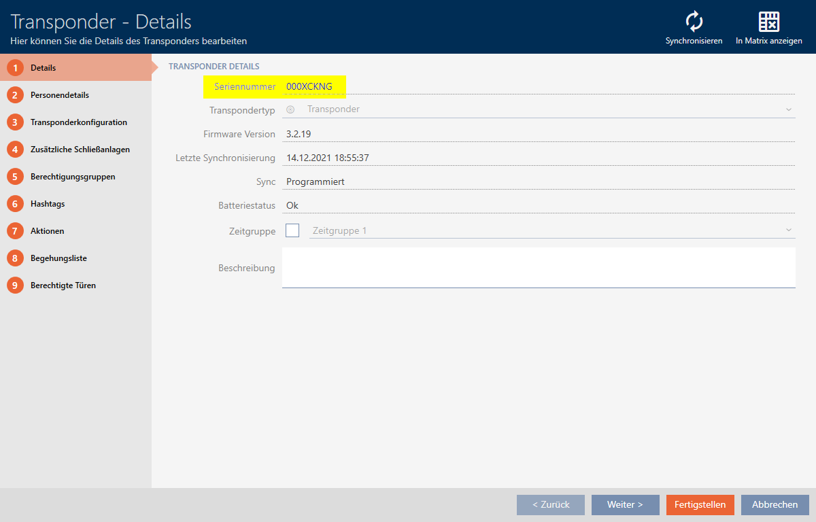Click step 9 number badge icon
The height and width of the screenshot is (522, 816).
(15, 285)
